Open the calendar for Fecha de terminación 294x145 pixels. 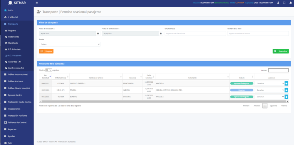pos(161,34)
